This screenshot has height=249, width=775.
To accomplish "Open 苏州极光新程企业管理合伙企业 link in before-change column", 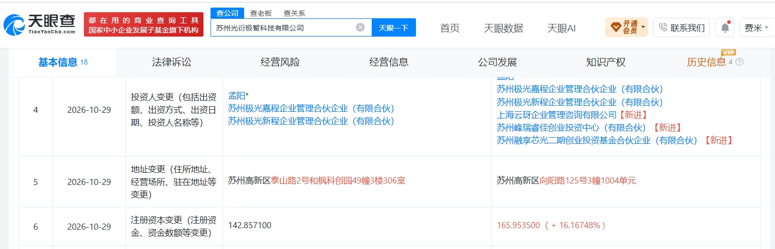I will 311,121.
